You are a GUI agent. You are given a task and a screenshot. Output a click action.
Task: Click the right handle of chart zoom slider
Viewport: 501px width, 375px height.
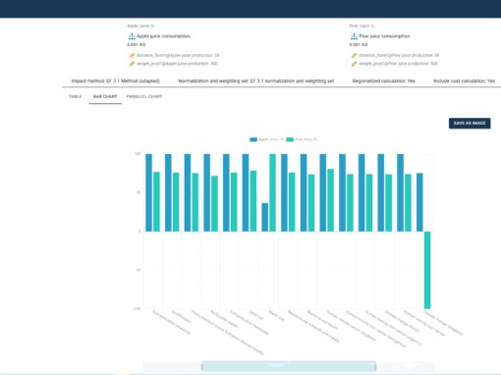(375, 367)
